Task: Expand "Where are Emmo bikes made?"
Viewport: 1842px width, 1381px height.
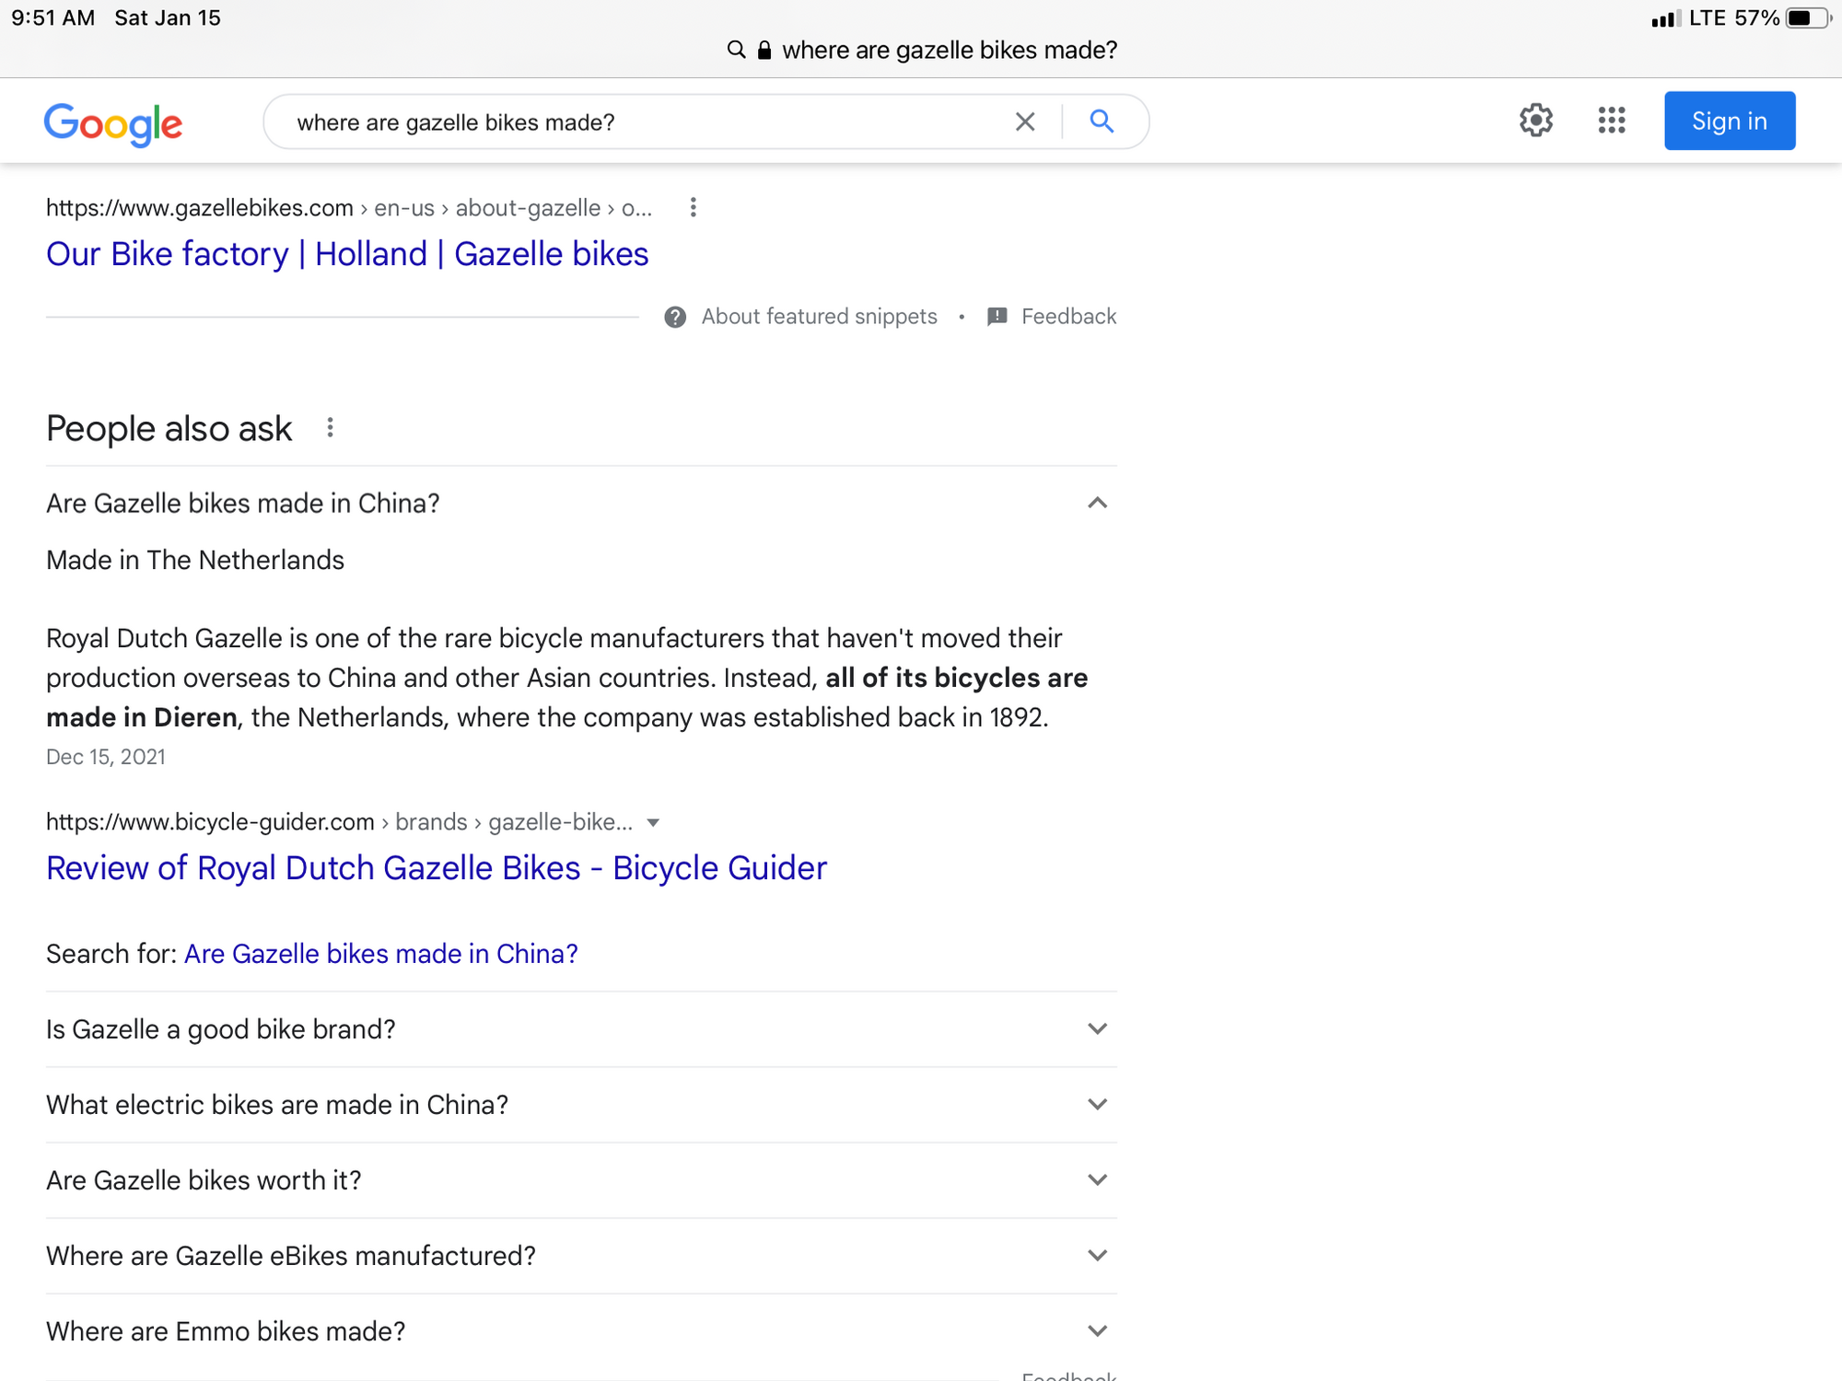Action: pyautogui.click(x=1097, y=1331)
